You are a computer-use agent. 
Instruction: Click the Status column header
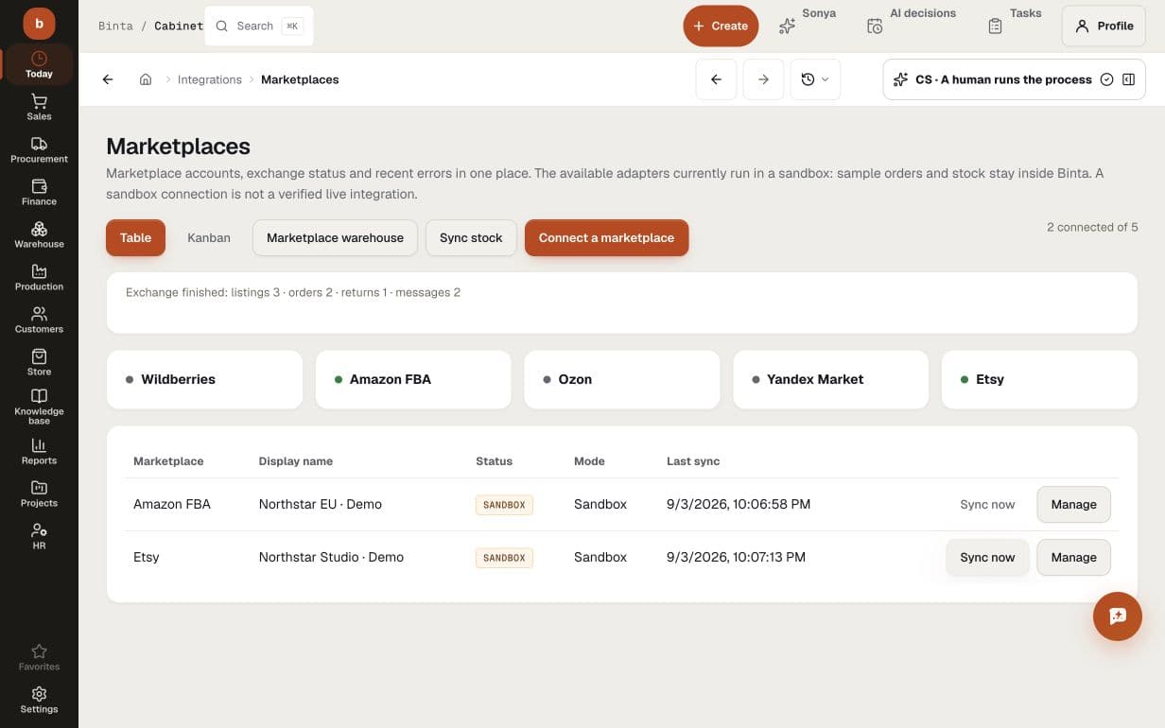(494, 461)
